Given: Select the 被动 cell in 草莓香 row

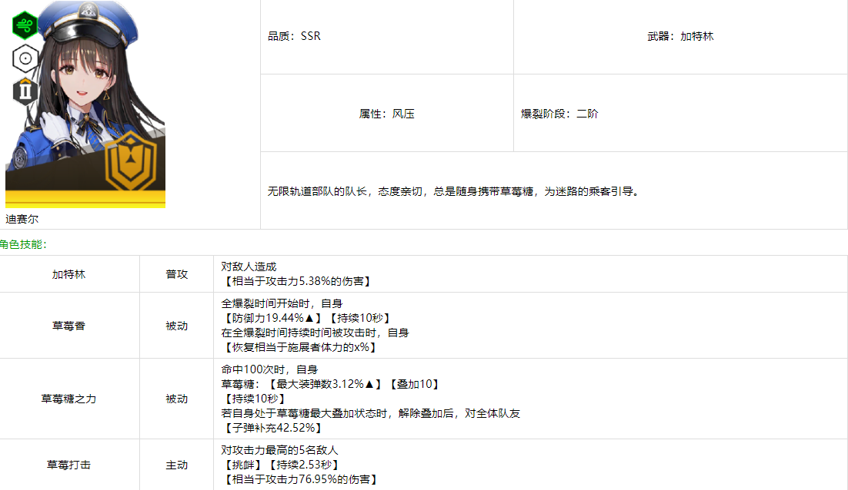Looking at the screenshot, I should 176,326.
